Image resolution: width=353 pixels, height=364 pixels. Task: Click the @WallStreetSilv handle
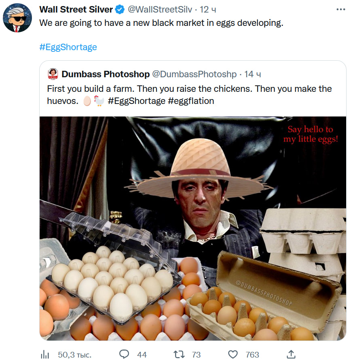click(x=160, y=10)
